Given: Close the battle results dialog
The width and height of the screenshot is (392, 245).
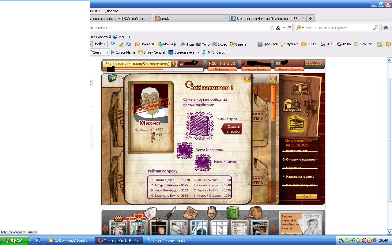Looking at the screenshot, I should [x=247, y=79].
